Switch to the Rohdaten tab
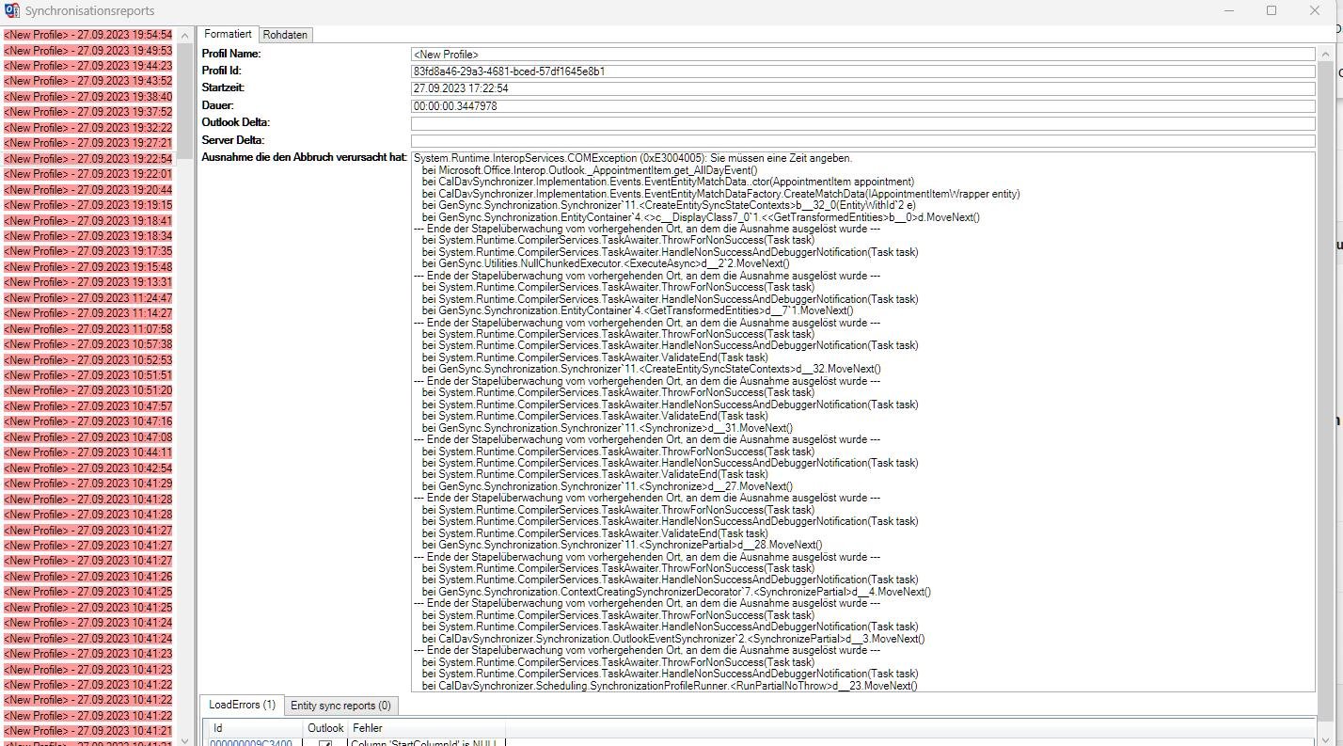 pyautogui.click(x=285, y=35)
